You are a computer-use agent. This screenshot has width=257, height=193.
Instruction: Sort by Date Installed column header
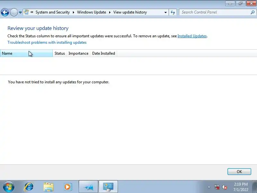click(103, 53)
